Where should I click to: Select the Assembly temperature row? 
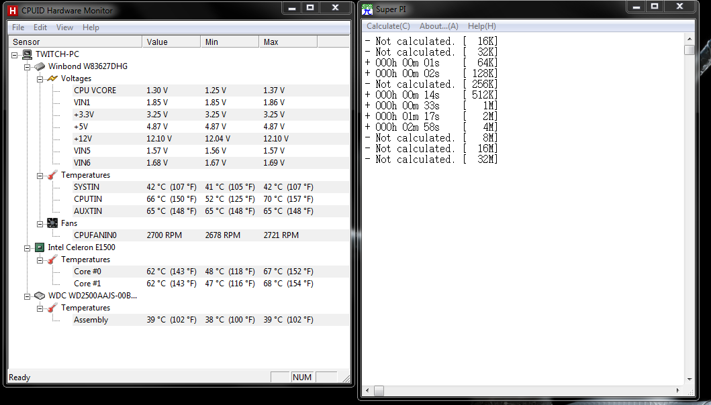coord(211,320)
